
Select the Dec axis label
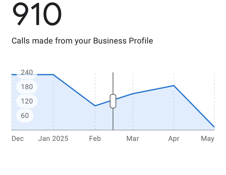coord(18,139)
